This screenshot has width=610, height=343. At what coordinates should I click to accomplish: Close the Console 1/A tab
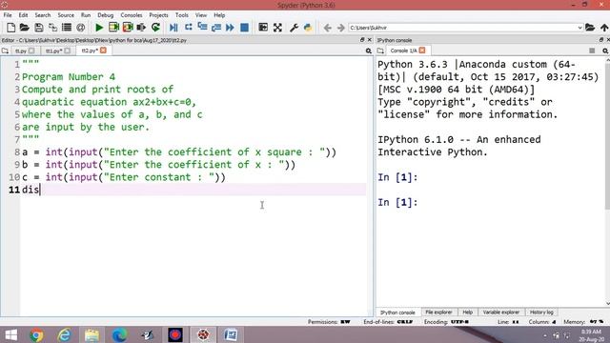[422, 50]
